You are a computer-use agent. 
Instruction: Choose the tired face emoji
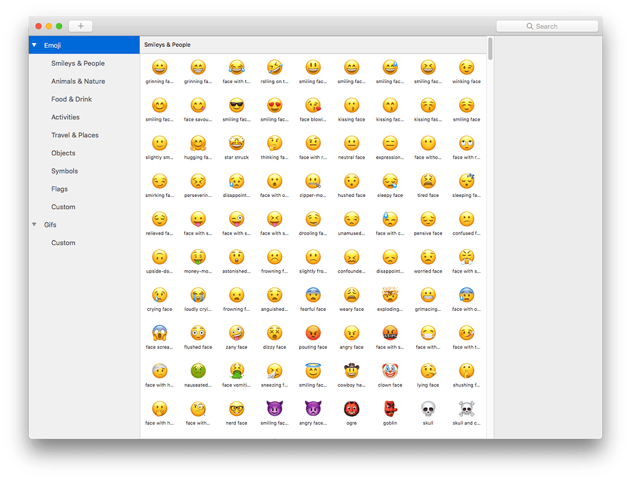pos(428,181)
